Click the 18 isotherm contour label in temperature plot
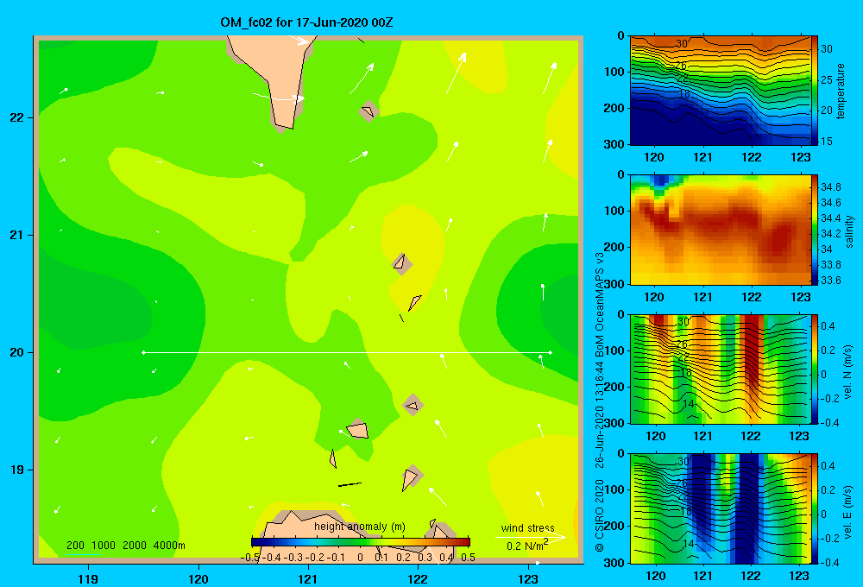 683,93
